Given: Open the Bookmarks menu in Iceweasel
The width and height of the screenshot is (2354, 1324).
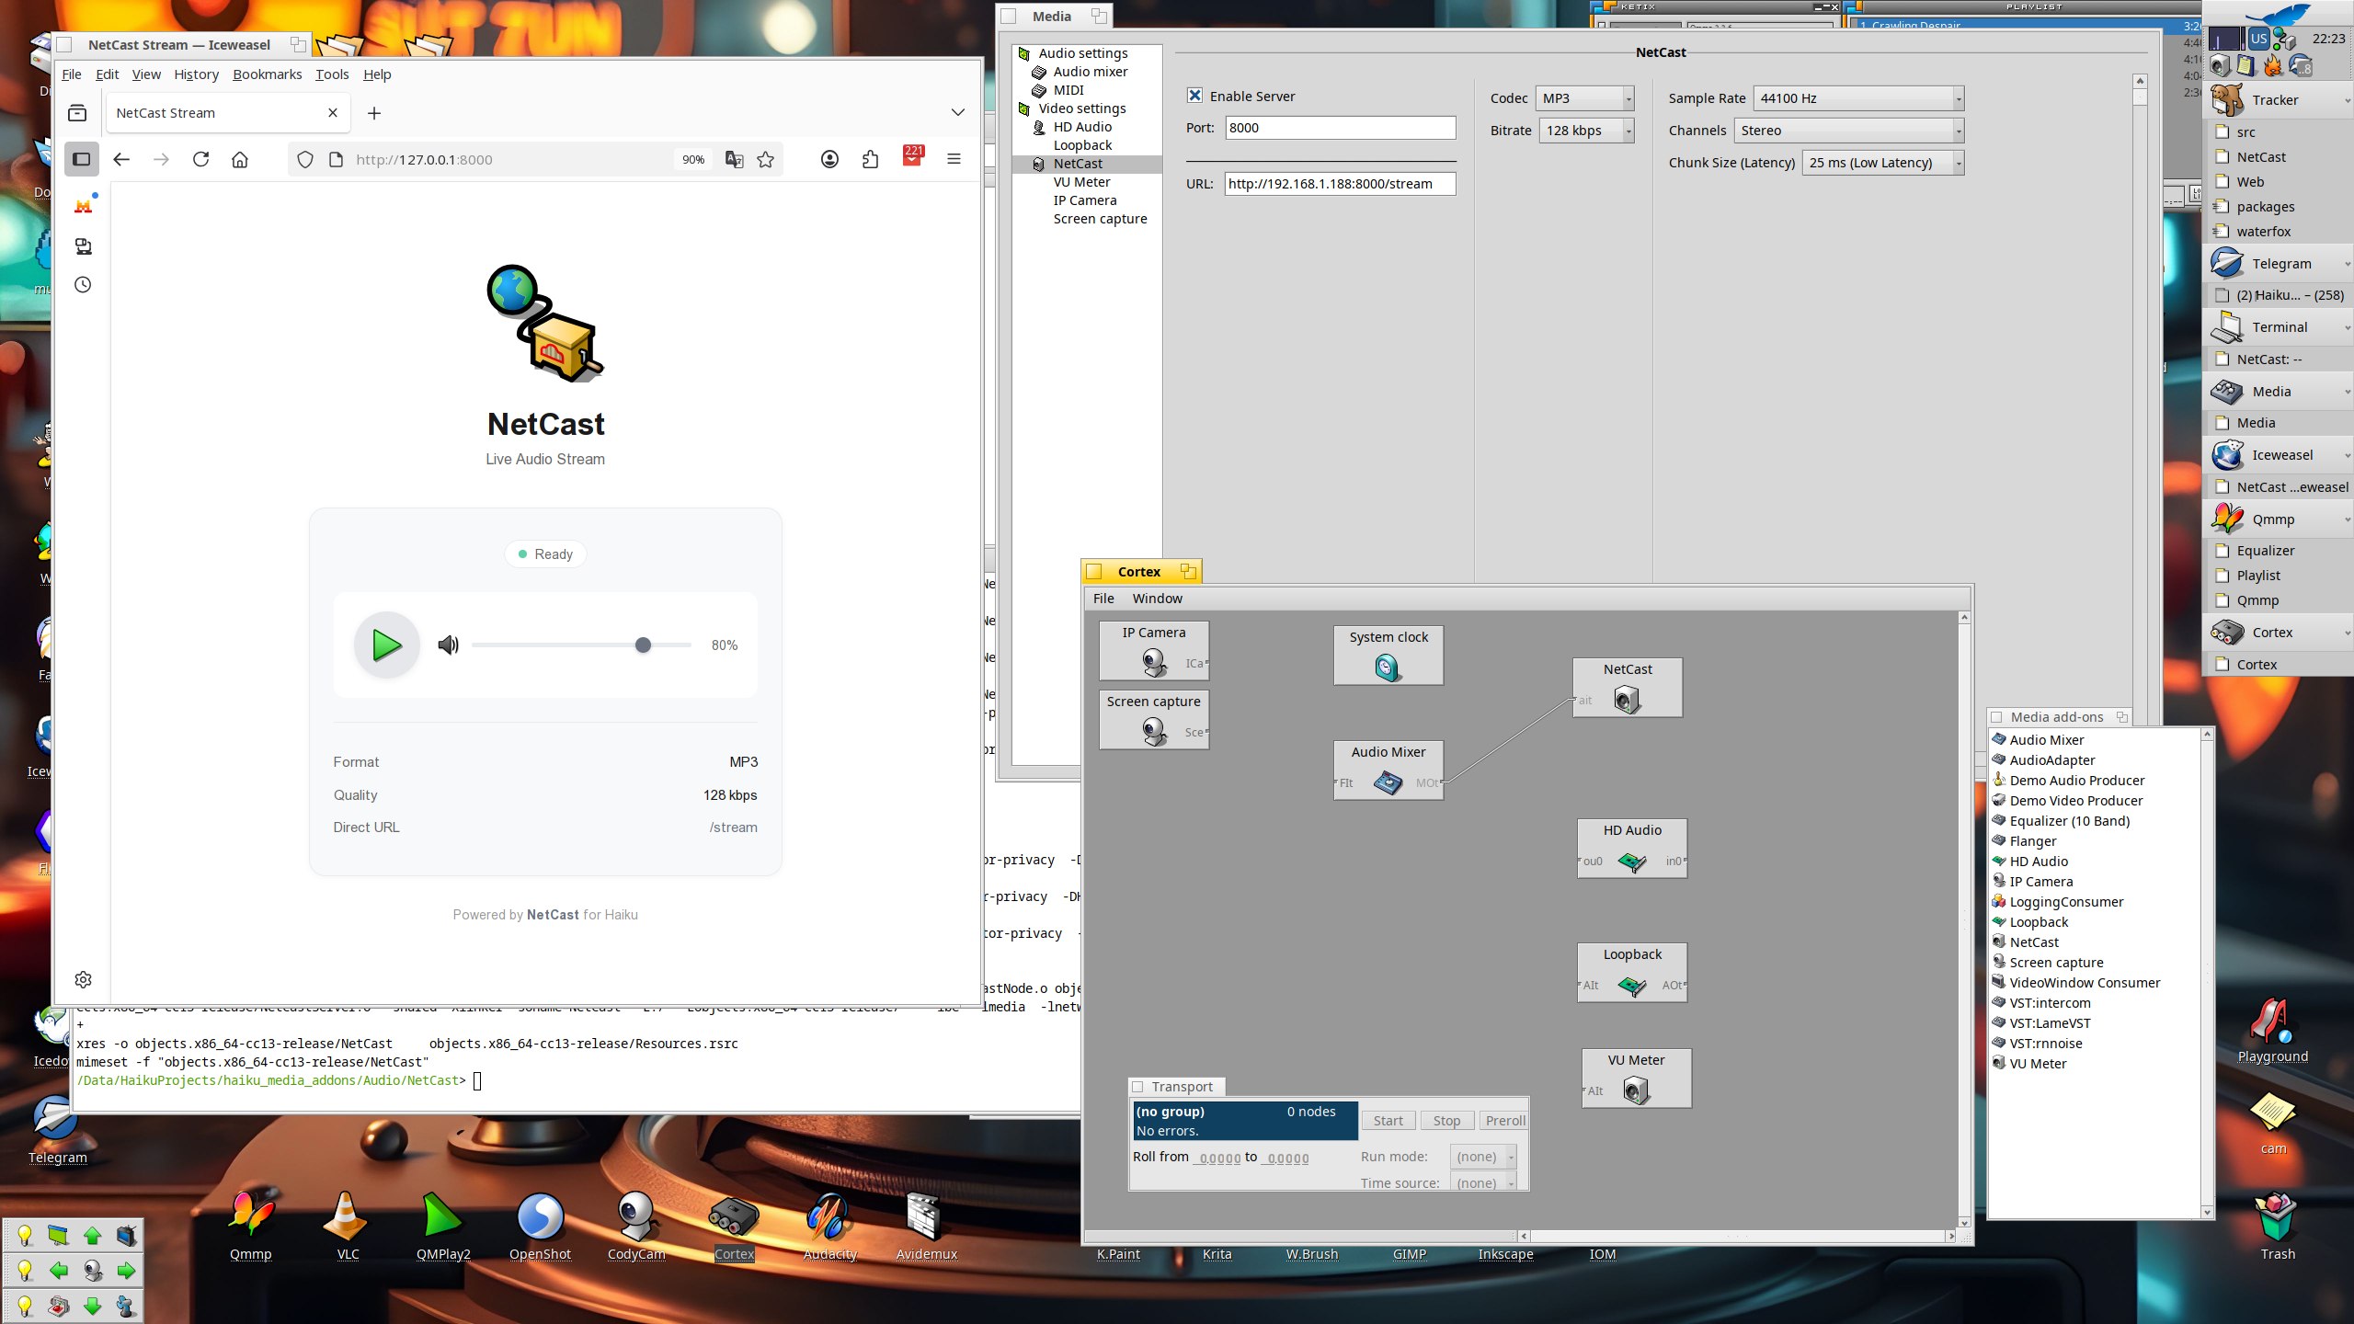Looking at the screenshot, I should 267,74.
